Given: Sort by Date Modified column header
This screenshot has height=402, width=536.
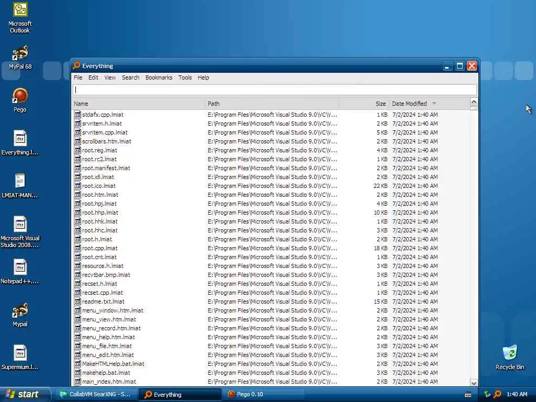Looking at the screenshot, I should [429, 104].
